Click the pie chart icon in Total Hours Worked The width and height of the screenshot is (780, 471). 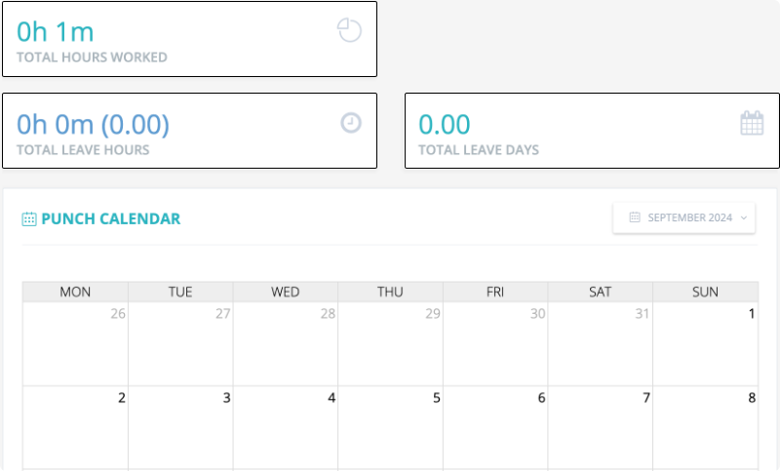349,30
